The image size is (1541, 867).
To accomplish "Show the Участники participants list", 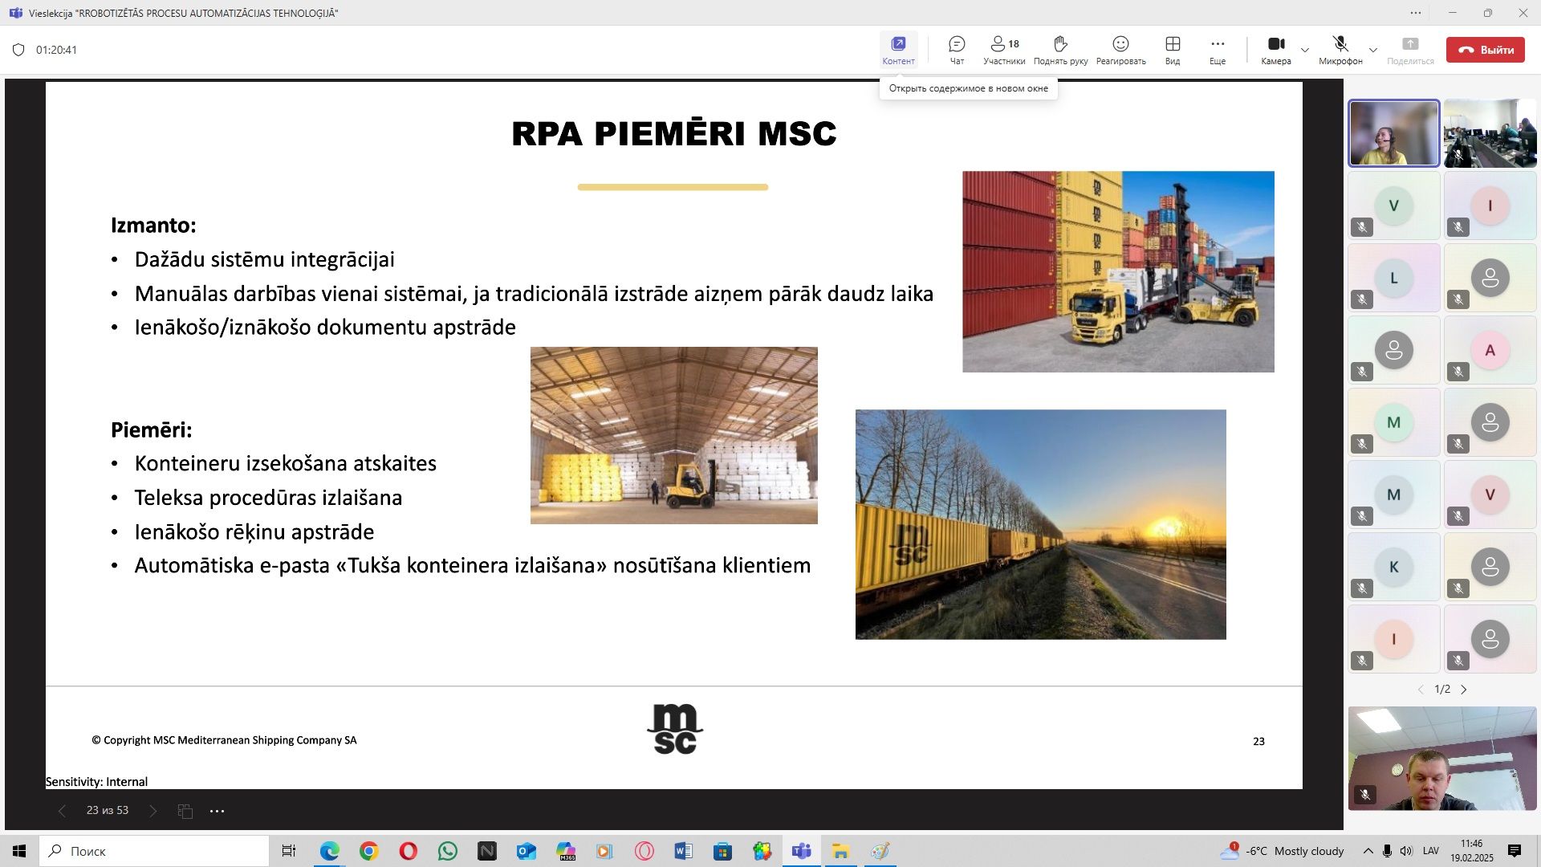I will click(1004, 50).
